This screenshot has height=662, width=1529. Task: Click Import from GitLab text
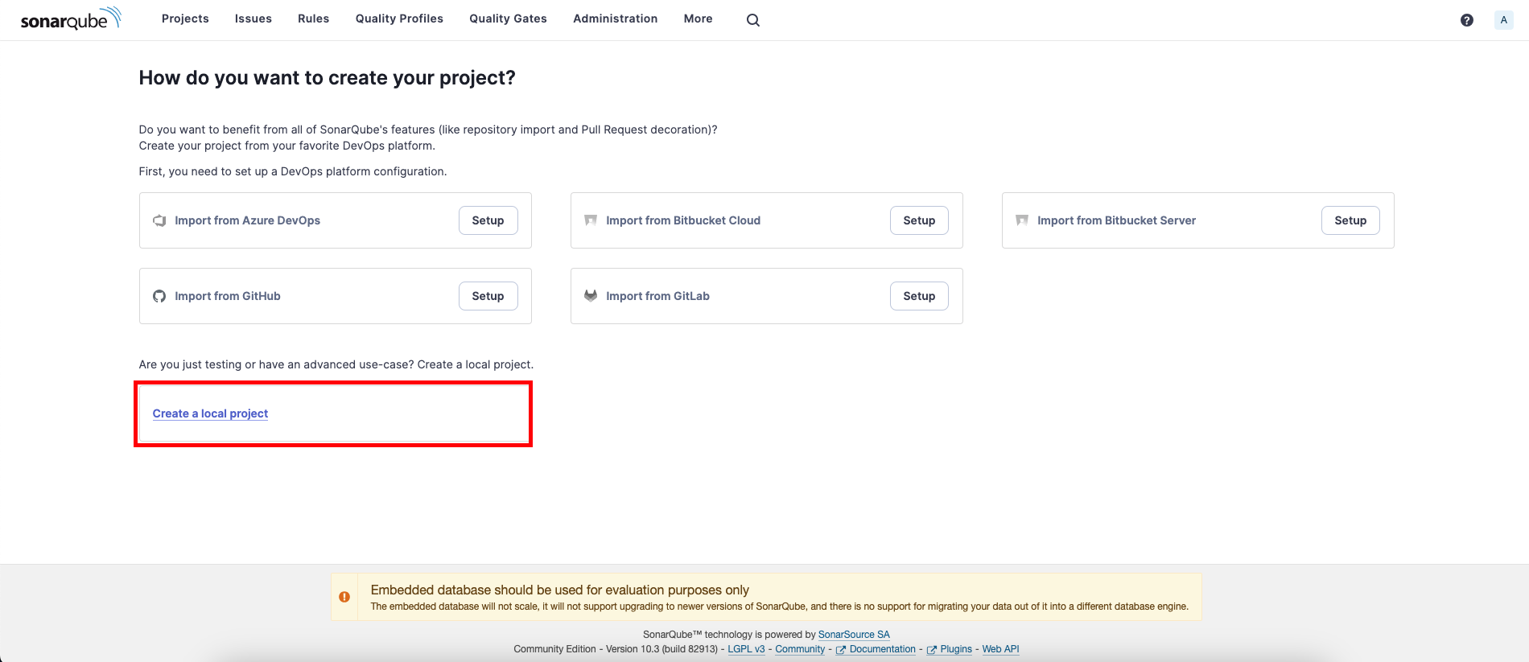click(x=658, y=296)
